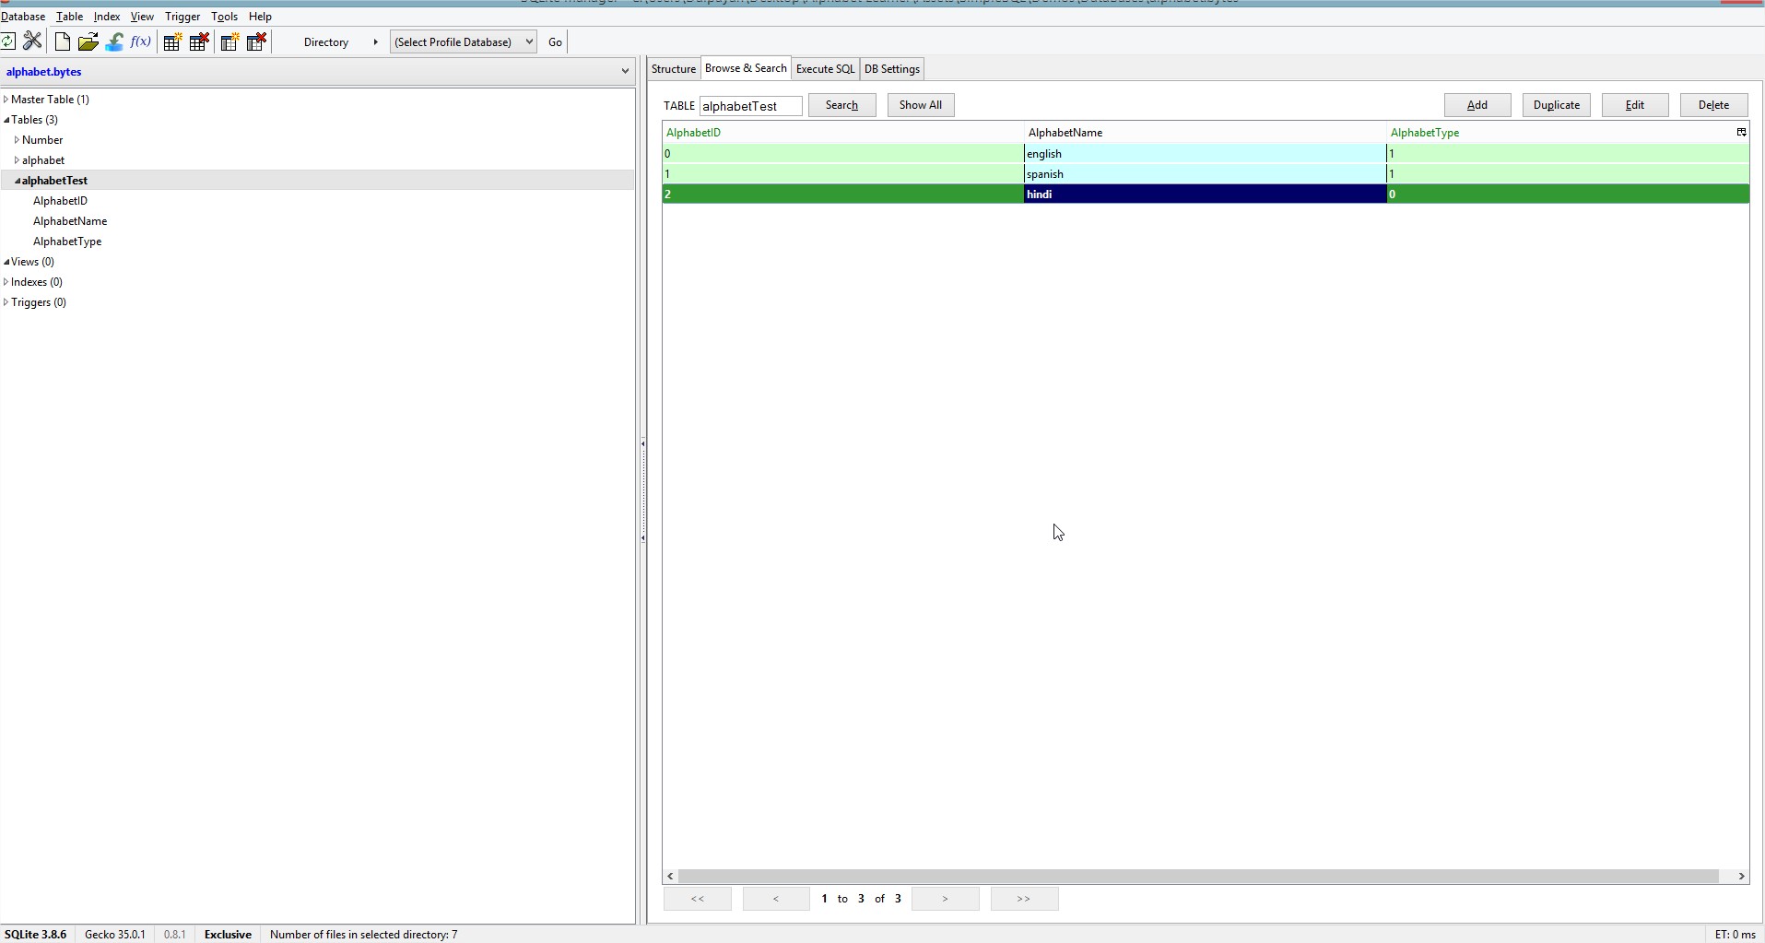Go to previous page with < button
The image size is (1765, 943).
pyautogui.click(x=776, y=899)
